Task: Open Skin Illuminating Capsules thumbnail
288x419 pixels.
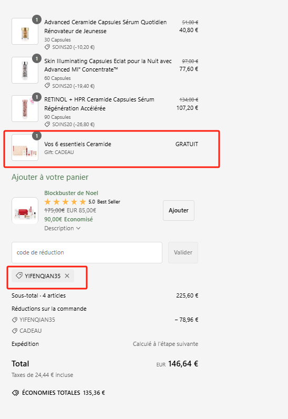Action: click(25, 70)
